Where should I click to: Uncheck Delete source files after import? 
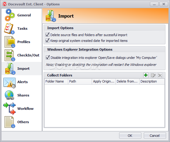(x=48, y=35)
